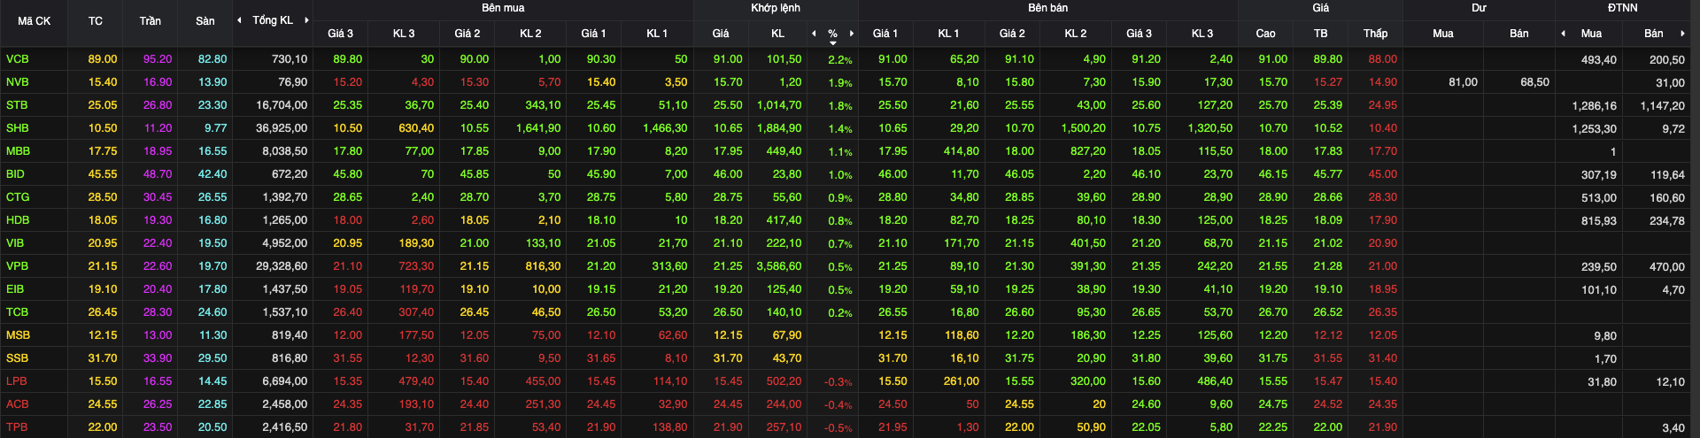Click the left arrow beside Tổng KL

pos(239,19)
